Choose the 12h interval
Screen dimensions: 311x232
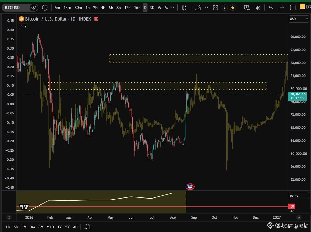[127, 8]
